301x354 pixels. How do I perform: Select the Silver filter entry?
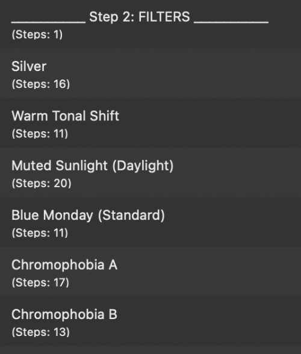150,73
